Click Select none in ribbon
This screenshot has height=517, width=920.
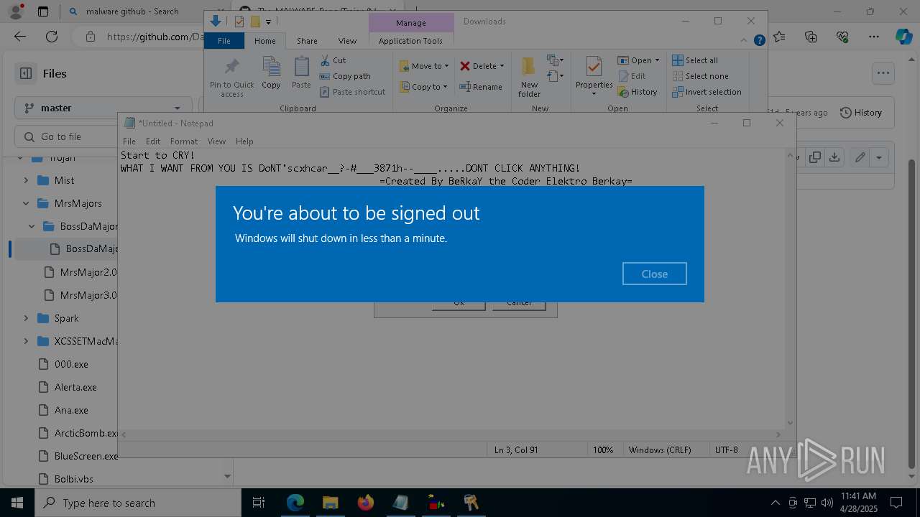point(700,76)
